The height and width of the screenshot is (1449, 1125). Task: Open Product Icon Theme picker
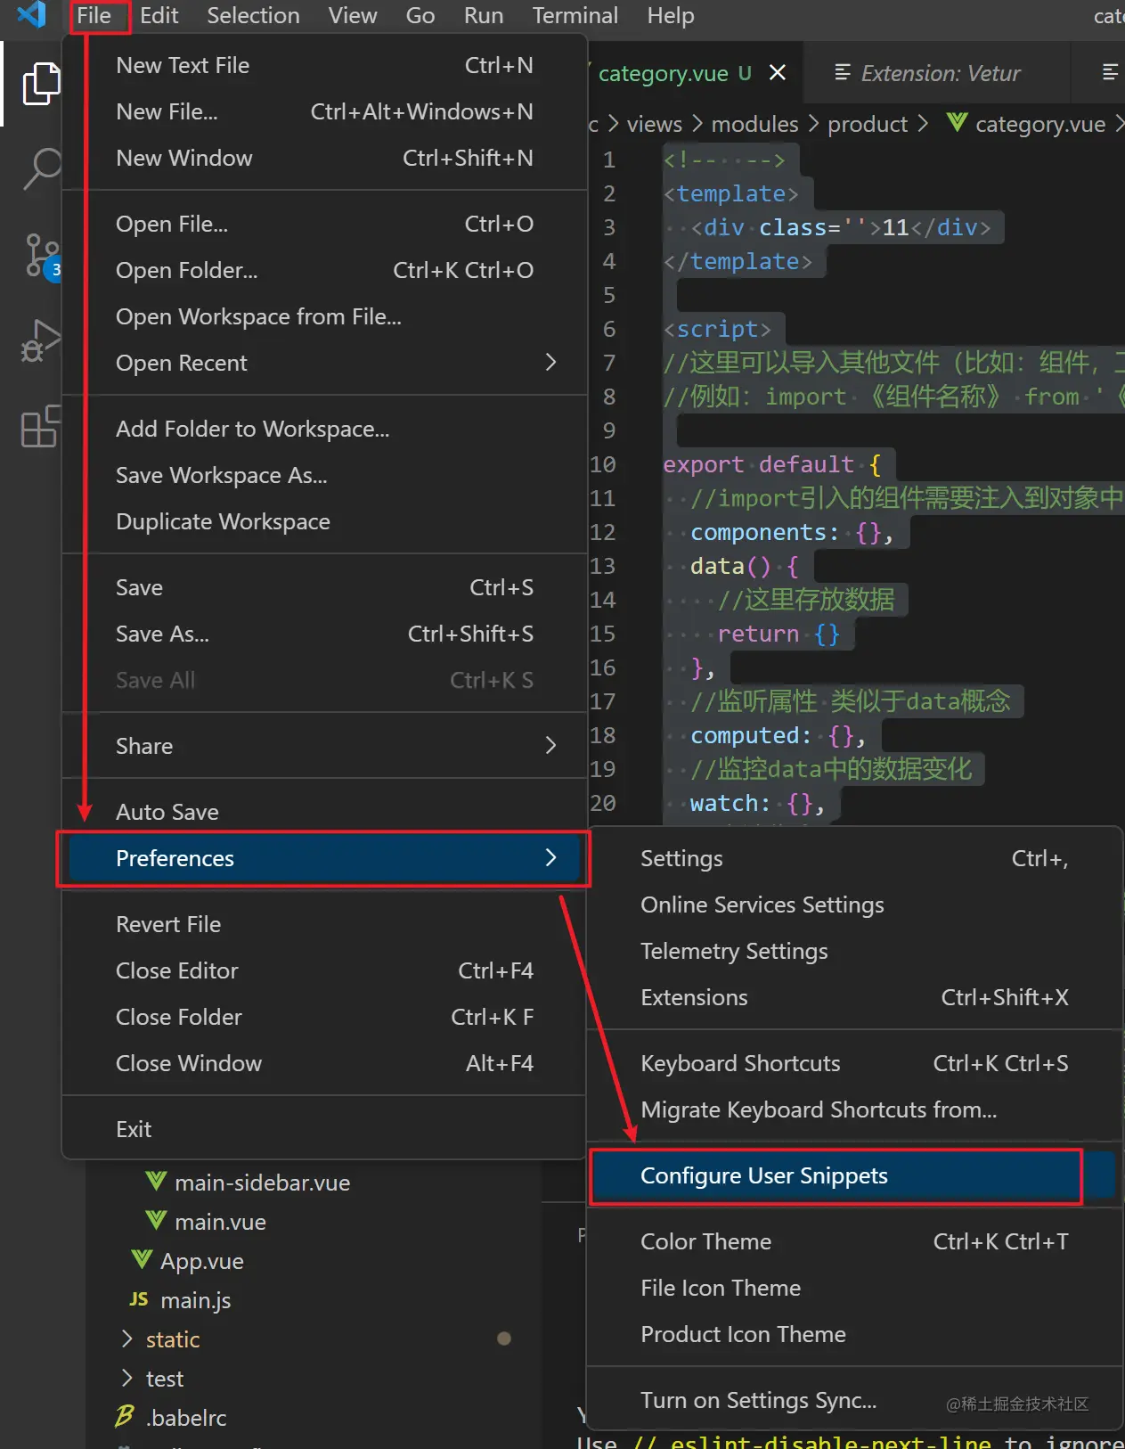(x=854, y=1334)
